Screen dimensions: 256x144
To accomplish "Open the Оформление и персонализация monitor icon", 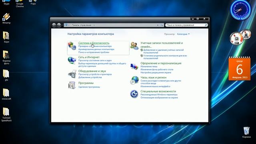I will pos(134,67).
